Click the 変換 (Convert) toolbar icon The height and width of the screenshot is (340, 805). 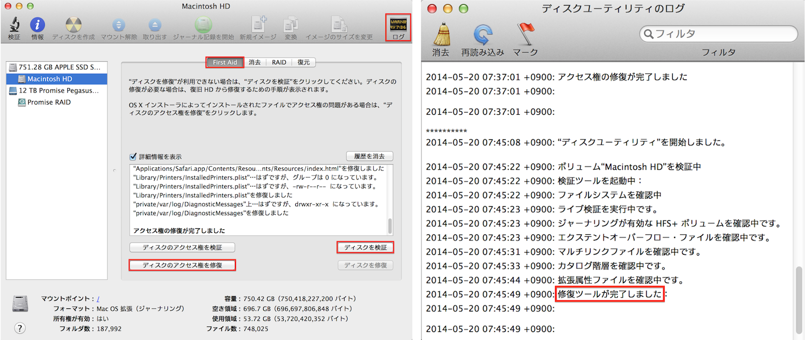point(291,24)
